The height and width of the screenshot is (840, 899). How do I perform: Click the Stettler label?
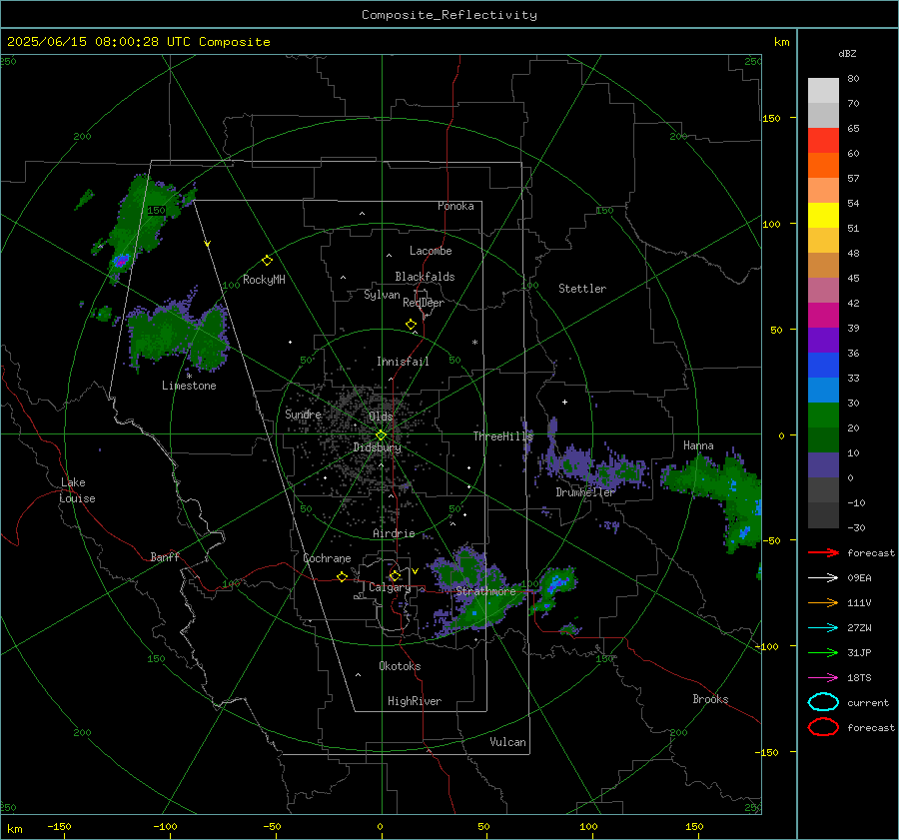[x=582, y=289]
